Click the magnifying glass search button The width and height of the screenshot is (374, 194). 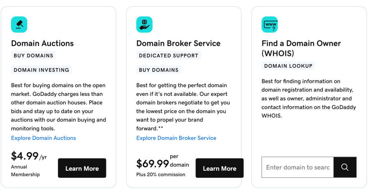tap(345, 167)
